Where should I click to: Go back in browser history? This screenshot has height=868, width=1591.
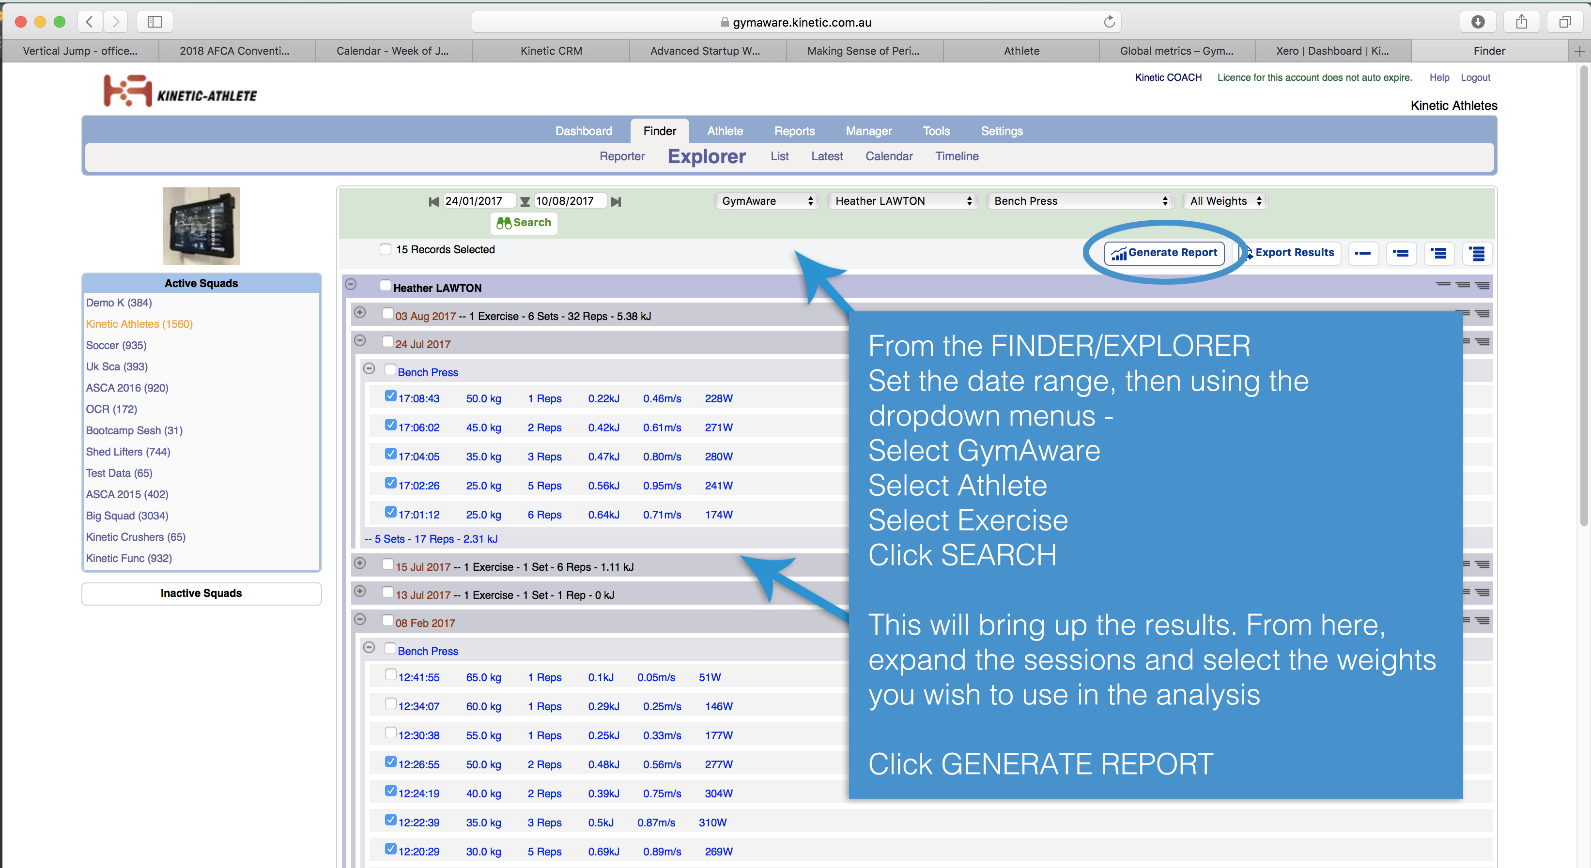tap(90, 22)
